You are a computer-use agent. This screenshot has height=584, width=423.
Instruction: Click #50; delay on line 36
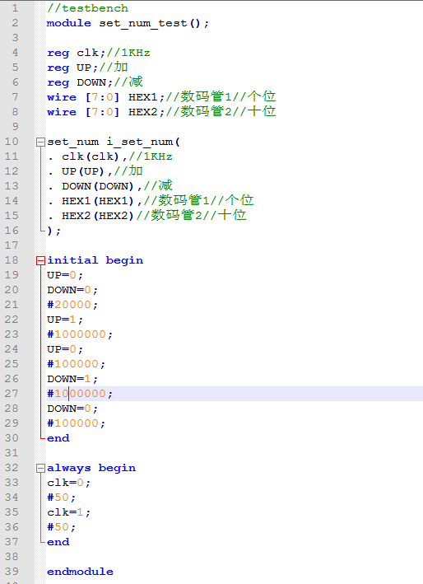62,527
